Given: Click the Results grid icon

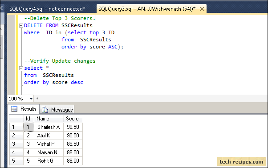Looking at the screenshot, I should click(x=14, y=108).
